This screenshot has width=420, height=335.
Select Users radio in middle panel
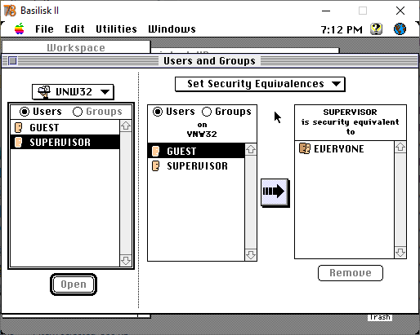[174, 112]
